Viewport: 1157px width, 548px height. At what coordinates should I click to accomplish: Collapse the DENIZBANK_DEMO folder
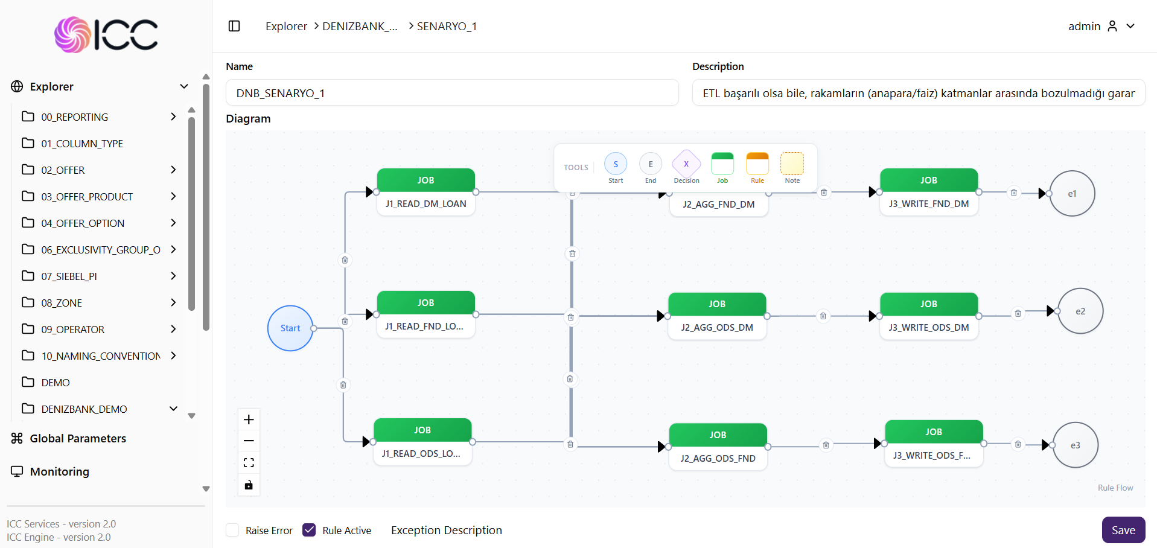click(x=173, y=409)
